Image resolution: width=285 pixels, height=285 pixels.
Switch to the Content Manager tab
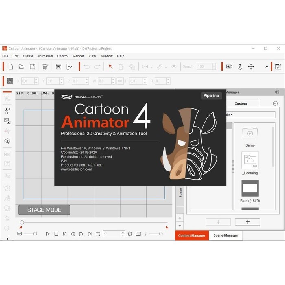coord(192,235)
